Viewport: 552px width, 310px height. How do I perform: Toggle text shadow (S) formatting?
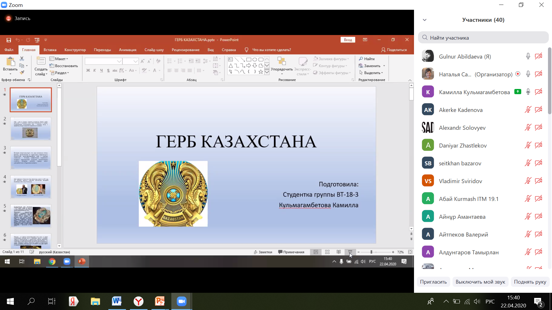[x=108, y=70]
